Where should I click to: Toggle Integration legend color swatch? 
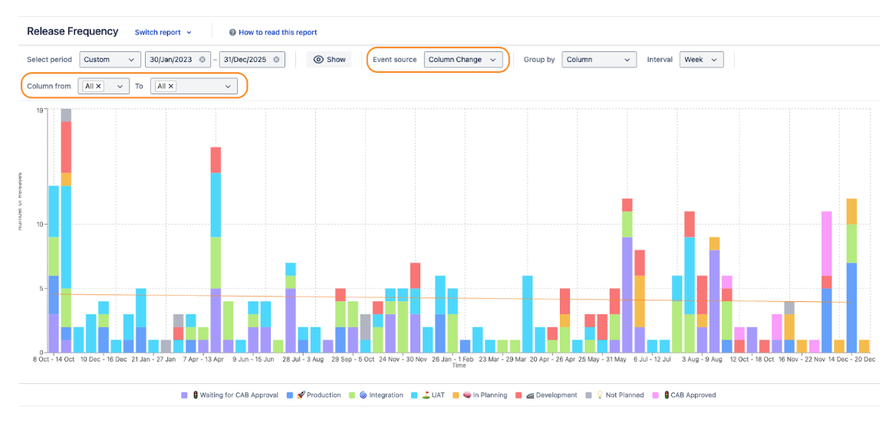(351, 395)
